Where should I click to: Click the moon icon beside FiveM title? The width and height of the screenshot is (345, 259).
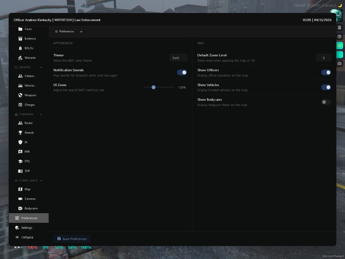click(340, 5)
